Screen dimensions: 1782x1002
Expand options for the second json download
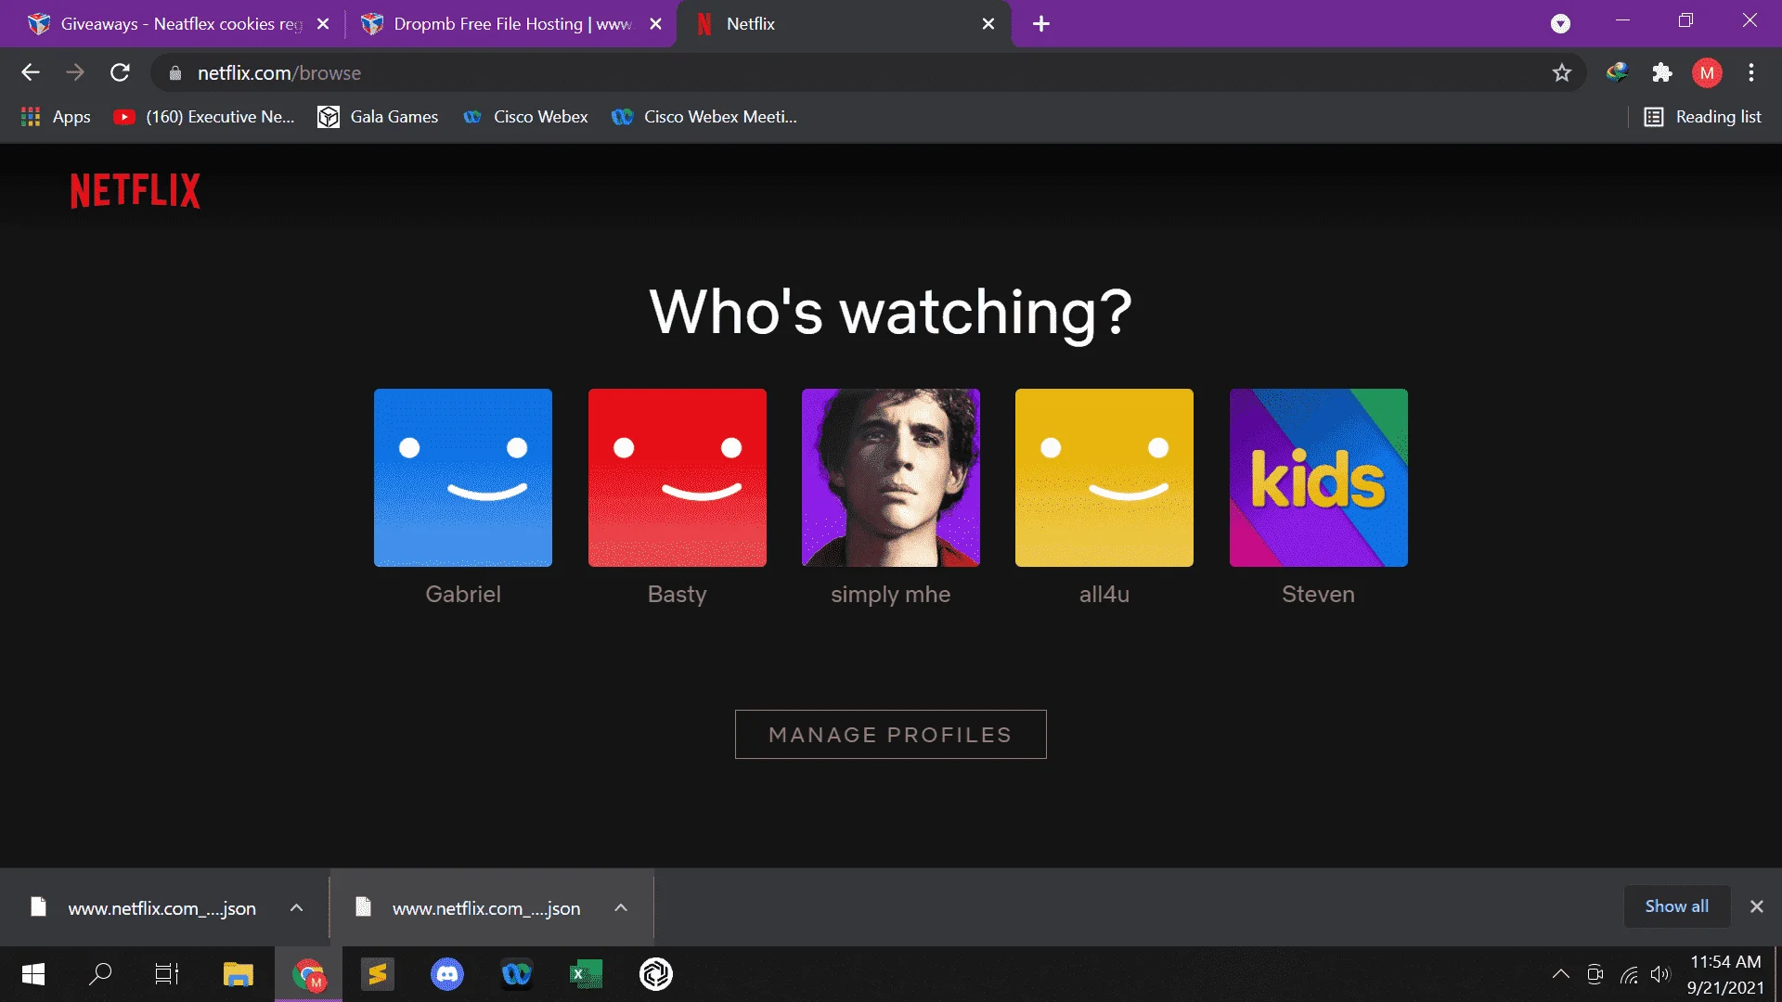tap(621, 907)
